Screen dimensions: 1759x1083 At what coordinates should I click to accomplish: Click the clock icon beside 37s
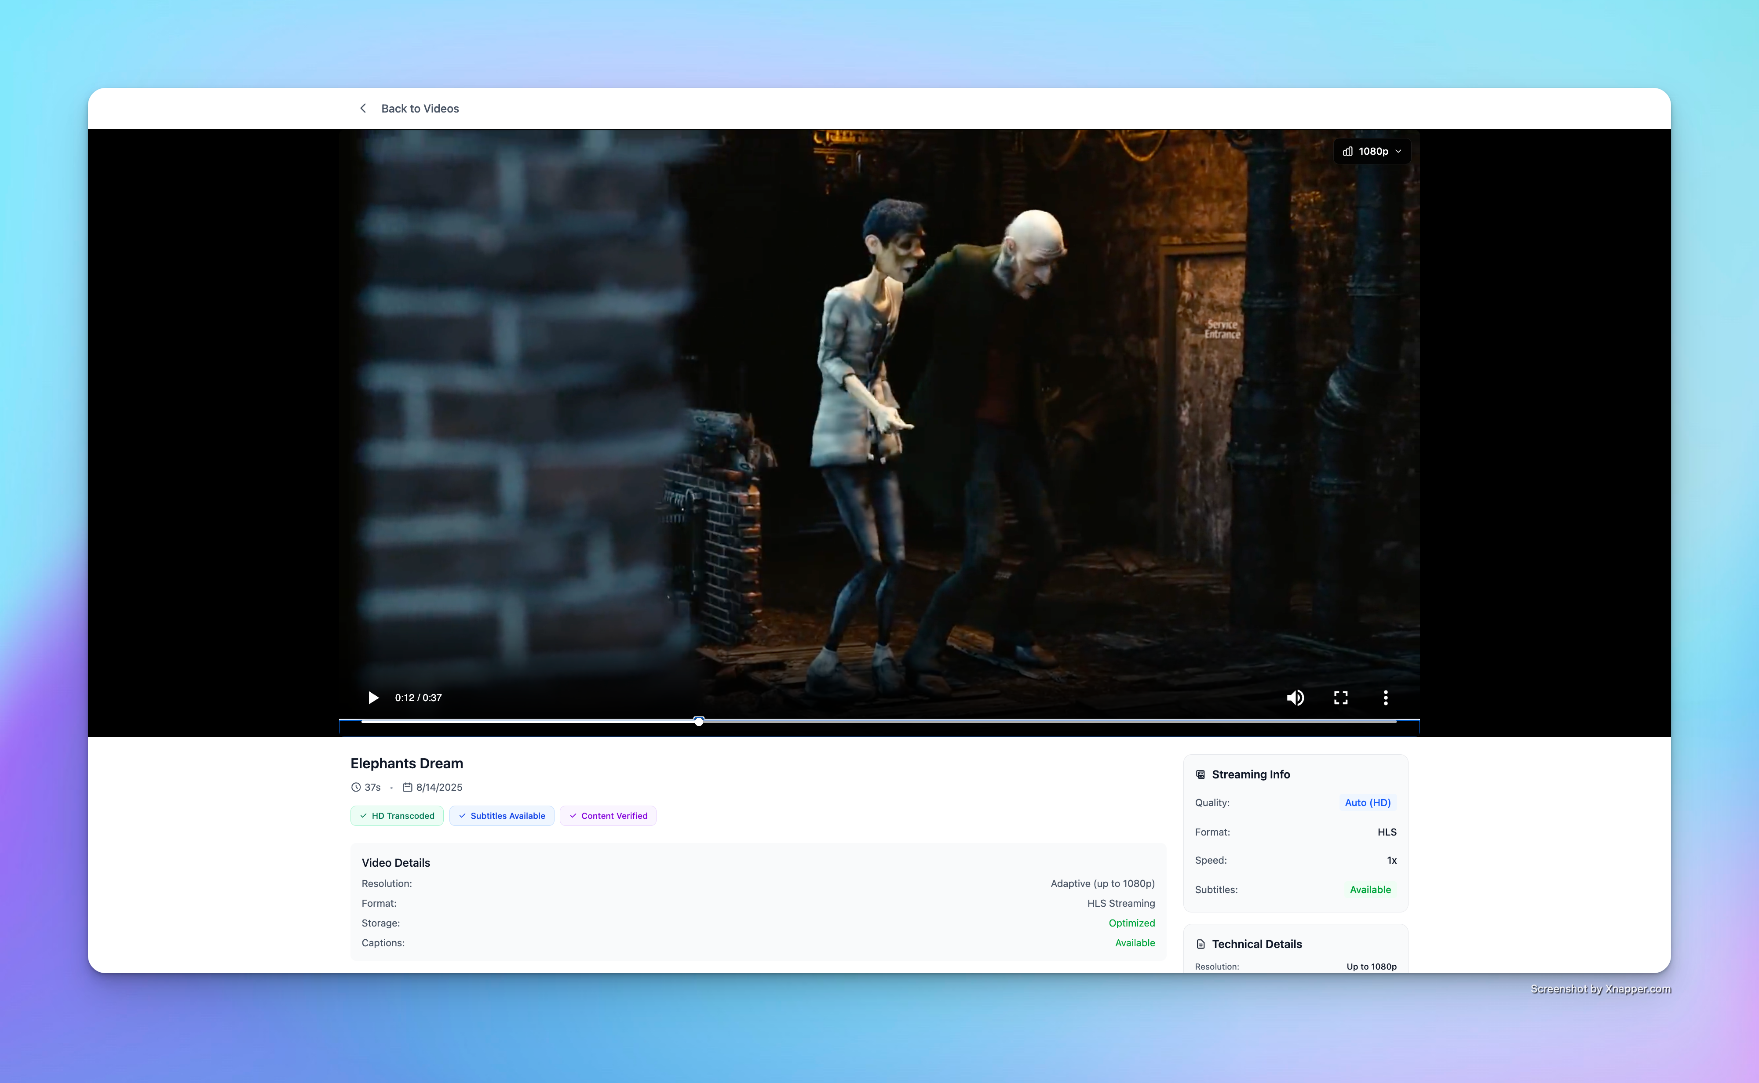pyautogui.click(x=356, y=787)
